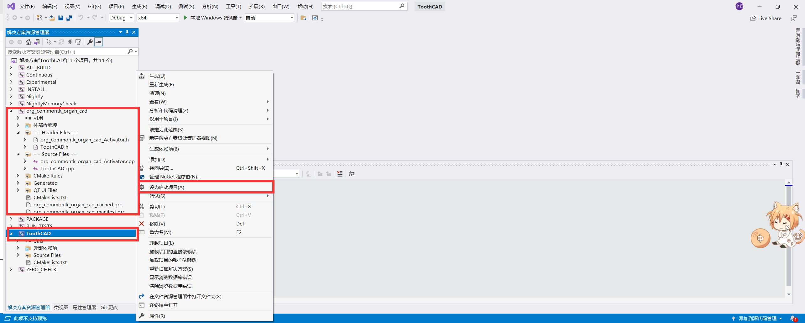805x323 pixels.
Task: Click the New Project toolbar icon
Action: click(x=39, y=18)
